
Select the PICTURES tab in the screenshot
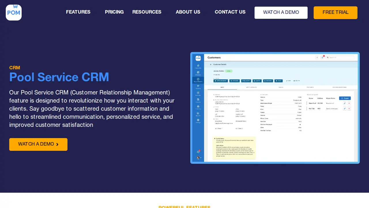coord(310,87)
